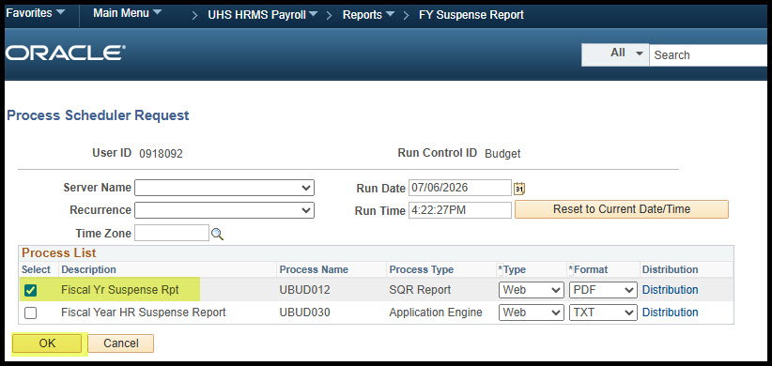Click SQR Report process type cell
Viewport: 772px width, 366px height.
pos(420,290)
